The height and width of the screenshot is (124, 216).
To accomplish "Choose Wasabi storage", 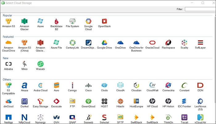I will tap(40, 66).
